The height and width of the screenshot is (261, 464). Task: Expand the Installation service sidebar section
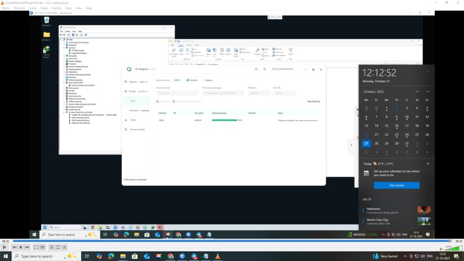(137, 91)
